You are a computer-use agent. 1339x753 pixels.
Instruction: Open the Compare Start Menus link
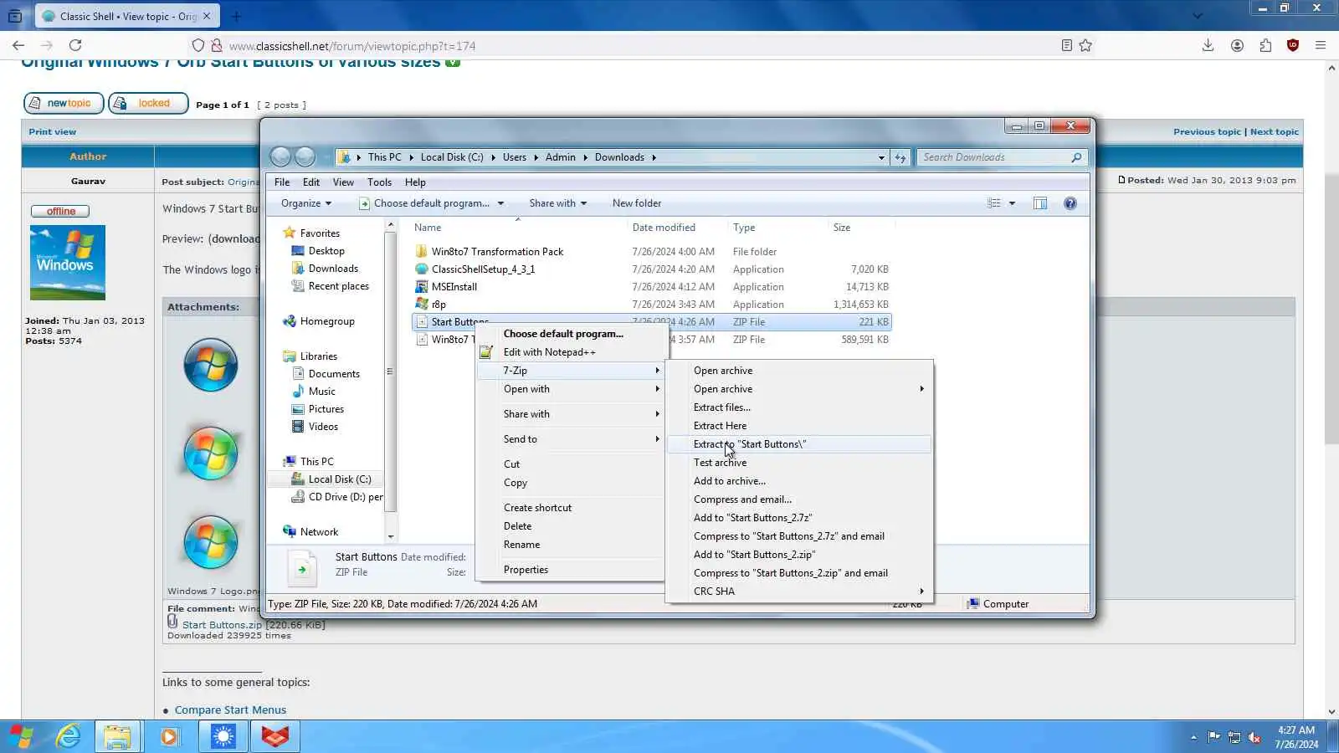click(230, 710)
